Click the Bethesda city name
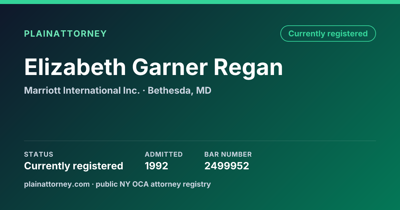Image resolution: width=400 pixels, height=210 pixels. (x=169, y=91)
